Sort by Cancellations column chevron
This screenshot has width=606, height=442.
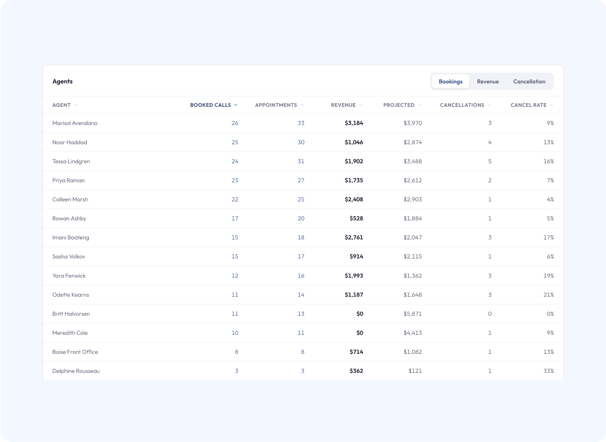(490, 105)
